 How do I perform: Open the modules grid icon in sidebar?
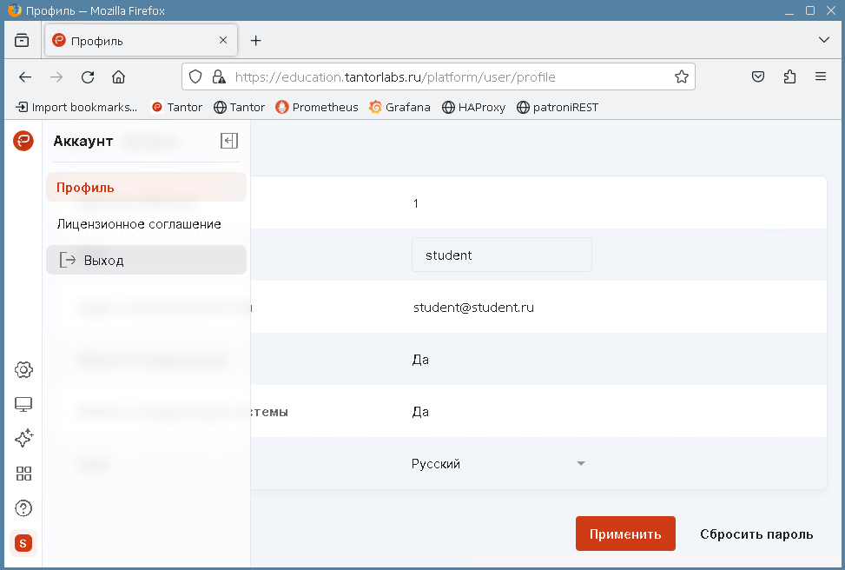(24, 474)
